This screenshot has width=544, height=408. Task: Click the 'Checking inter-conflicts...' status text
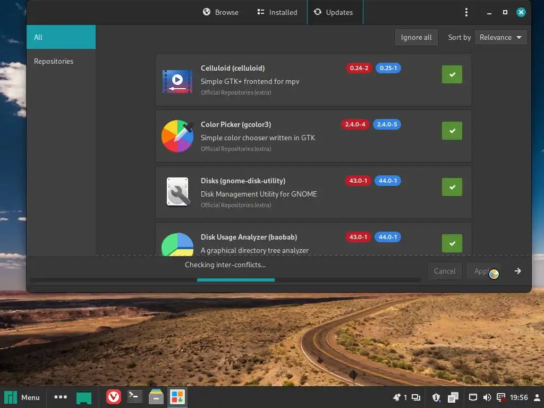(225, 265)
